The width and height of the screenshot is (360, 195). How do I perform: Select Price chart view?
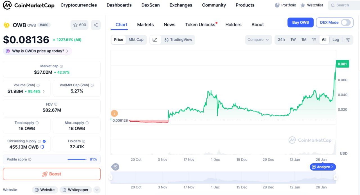click(118, 40)
